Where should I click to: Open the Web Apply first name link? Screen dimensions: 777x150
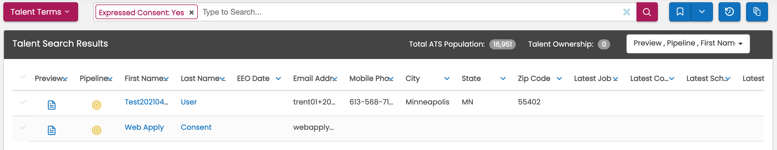coord(144,127)
